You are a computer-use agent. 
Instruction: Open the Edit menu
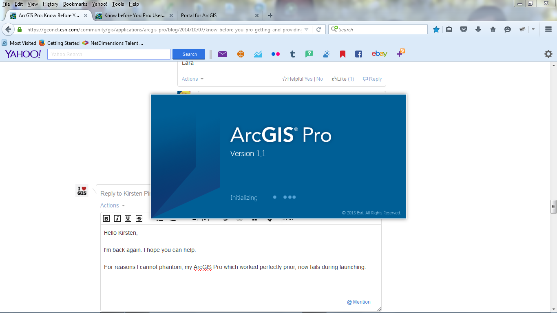(x=19, y=4)
